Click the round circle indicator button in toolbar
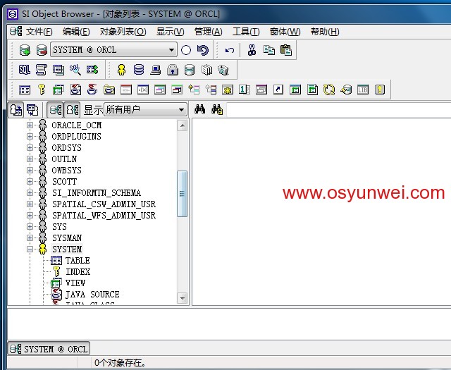Screen dimensions: 451x370 (186, 50)
